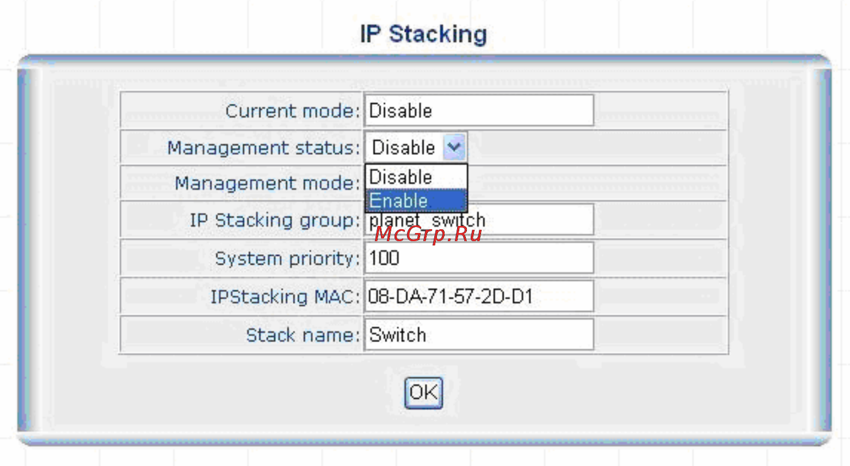Click the Management mode label
This screenshot has width=850, height=466.
click(x=267, y=184)
